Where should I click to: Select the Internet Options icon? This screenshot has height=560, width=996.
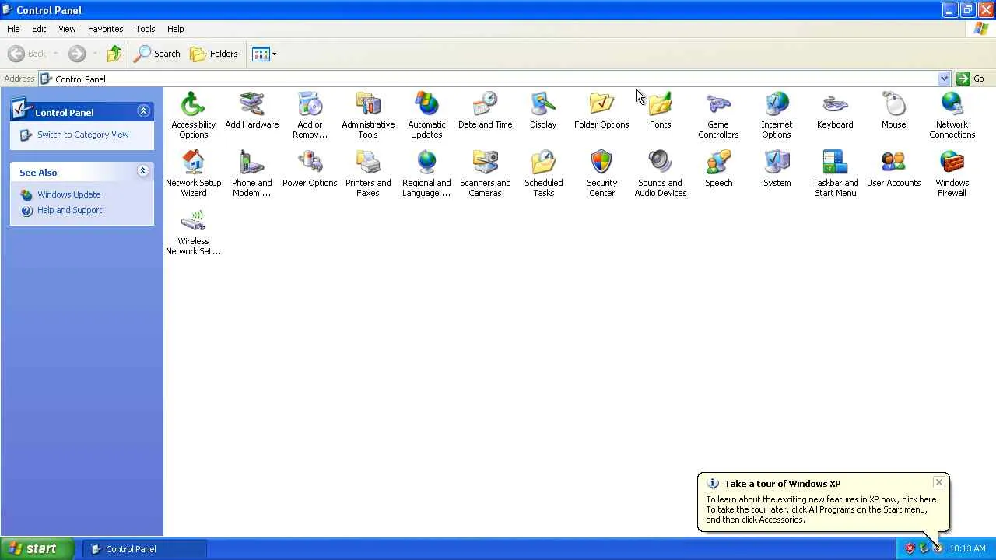coord(777,114)
